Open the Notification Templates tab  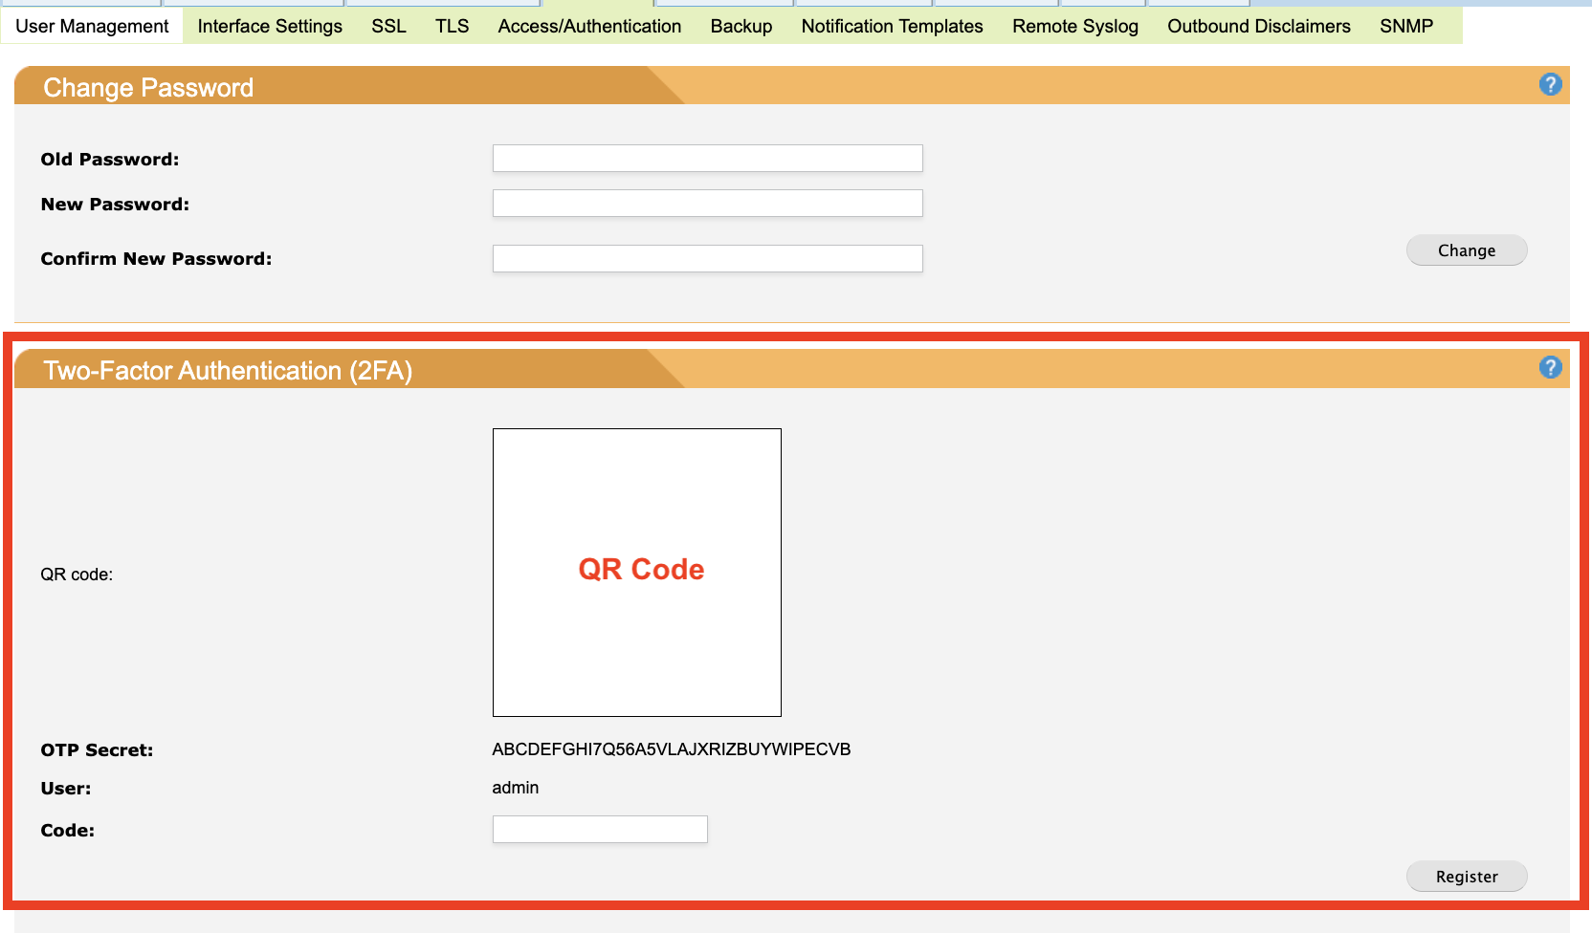pyautogui.click(x=892, y=26)
